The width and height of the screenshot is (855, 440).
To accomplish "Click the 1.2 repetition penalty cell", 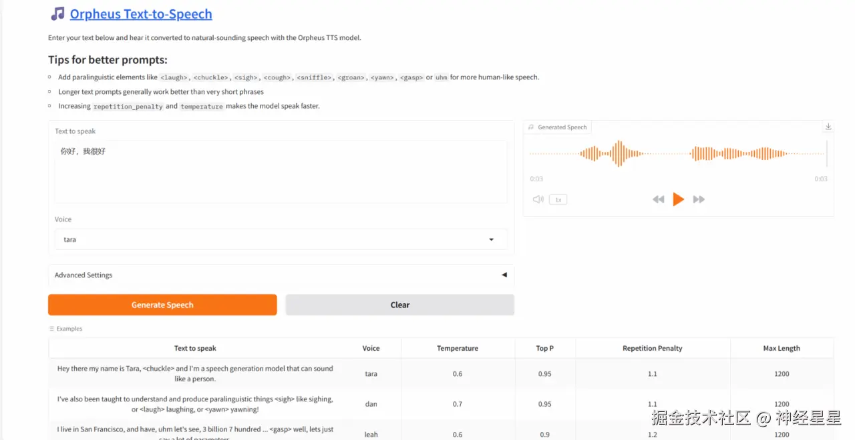I will click(653, 434).
